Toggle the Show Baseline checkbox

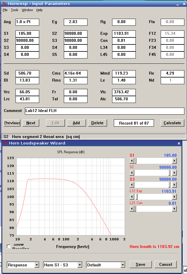(x=8, y=246)
